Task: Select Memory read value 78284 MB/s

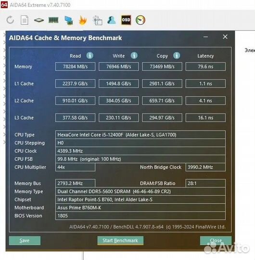Action: (x=75, y=66)
